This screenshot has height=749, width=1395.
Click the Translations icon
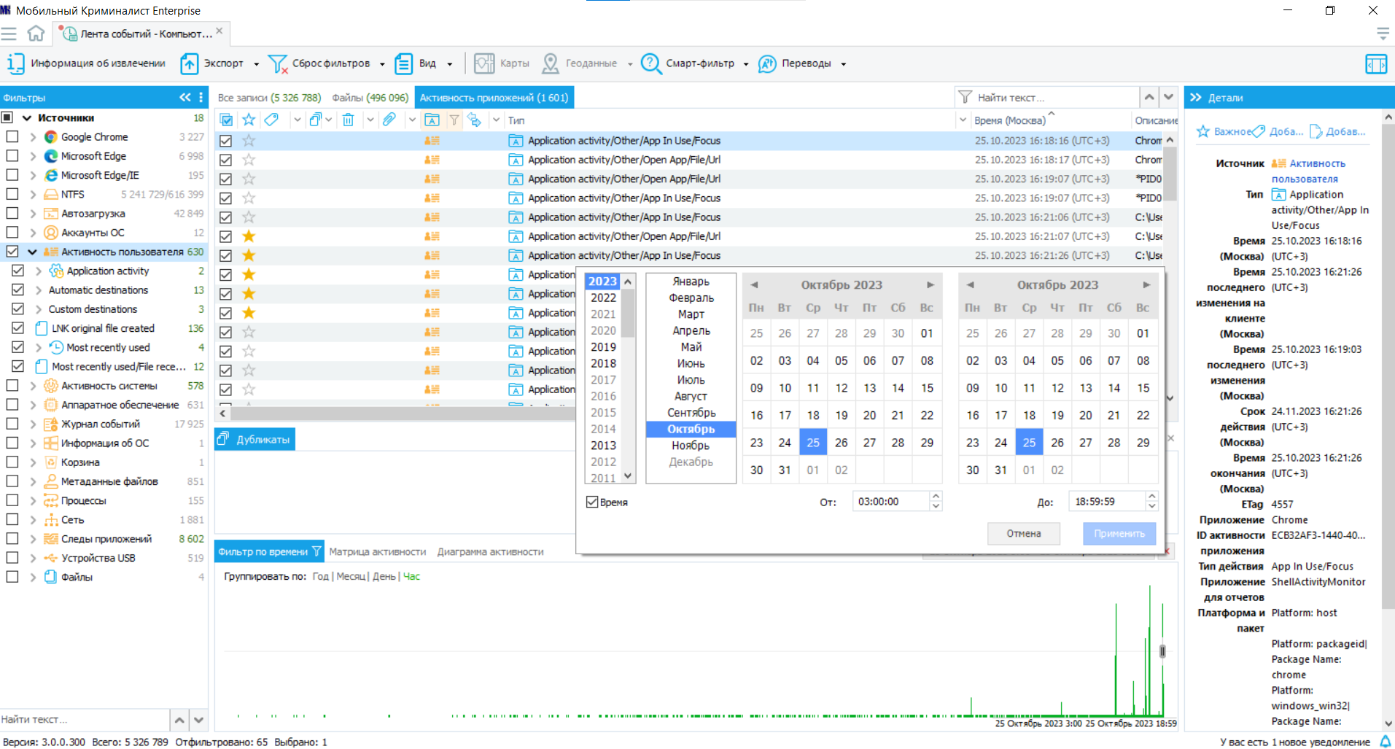pos(767,63)
